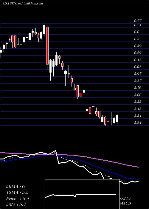Select the 6.5 price axis label
149x209 pixels.
[136, 39]
